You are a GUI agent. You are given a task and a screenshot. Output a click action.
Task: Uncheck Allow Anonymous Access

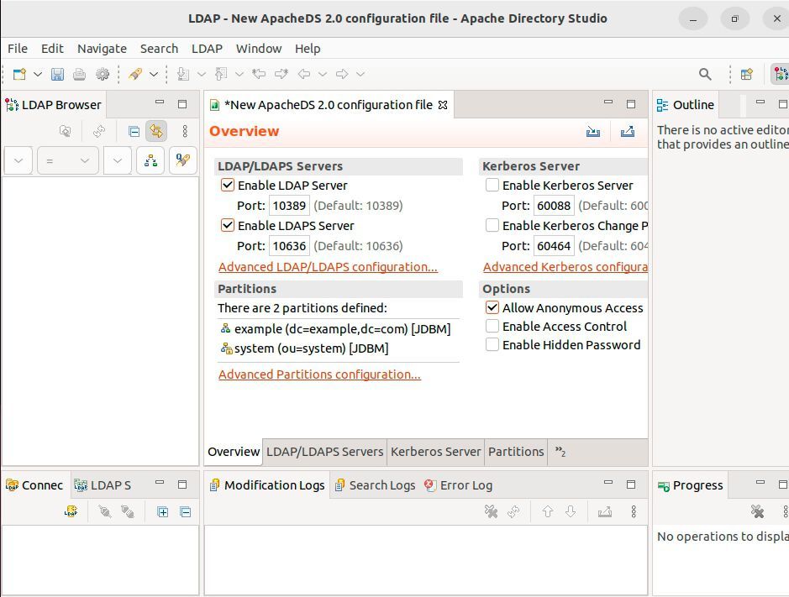492,307
